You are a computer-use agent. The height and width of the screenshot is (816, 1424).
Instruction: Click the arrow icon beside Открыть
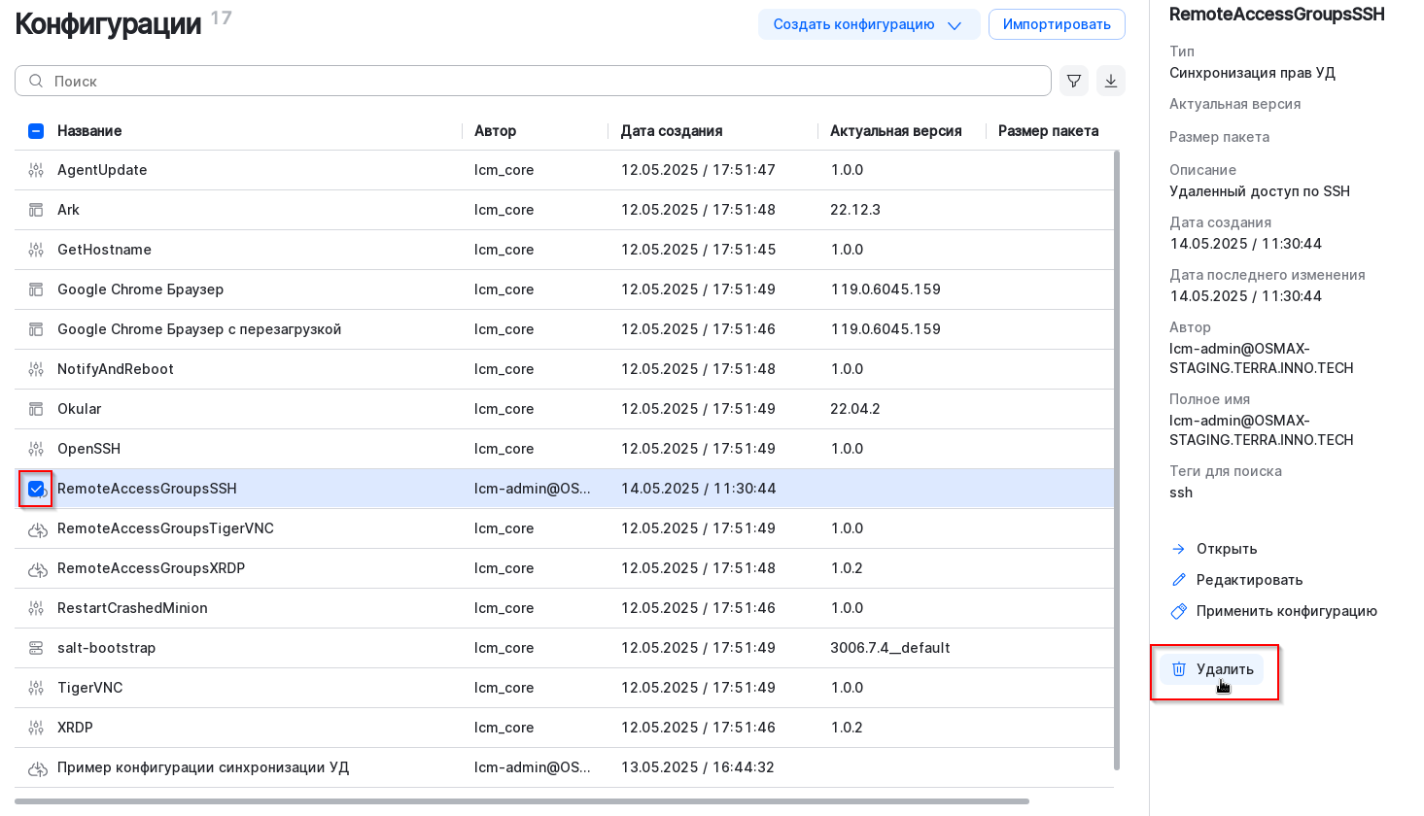coord(1178,548)
